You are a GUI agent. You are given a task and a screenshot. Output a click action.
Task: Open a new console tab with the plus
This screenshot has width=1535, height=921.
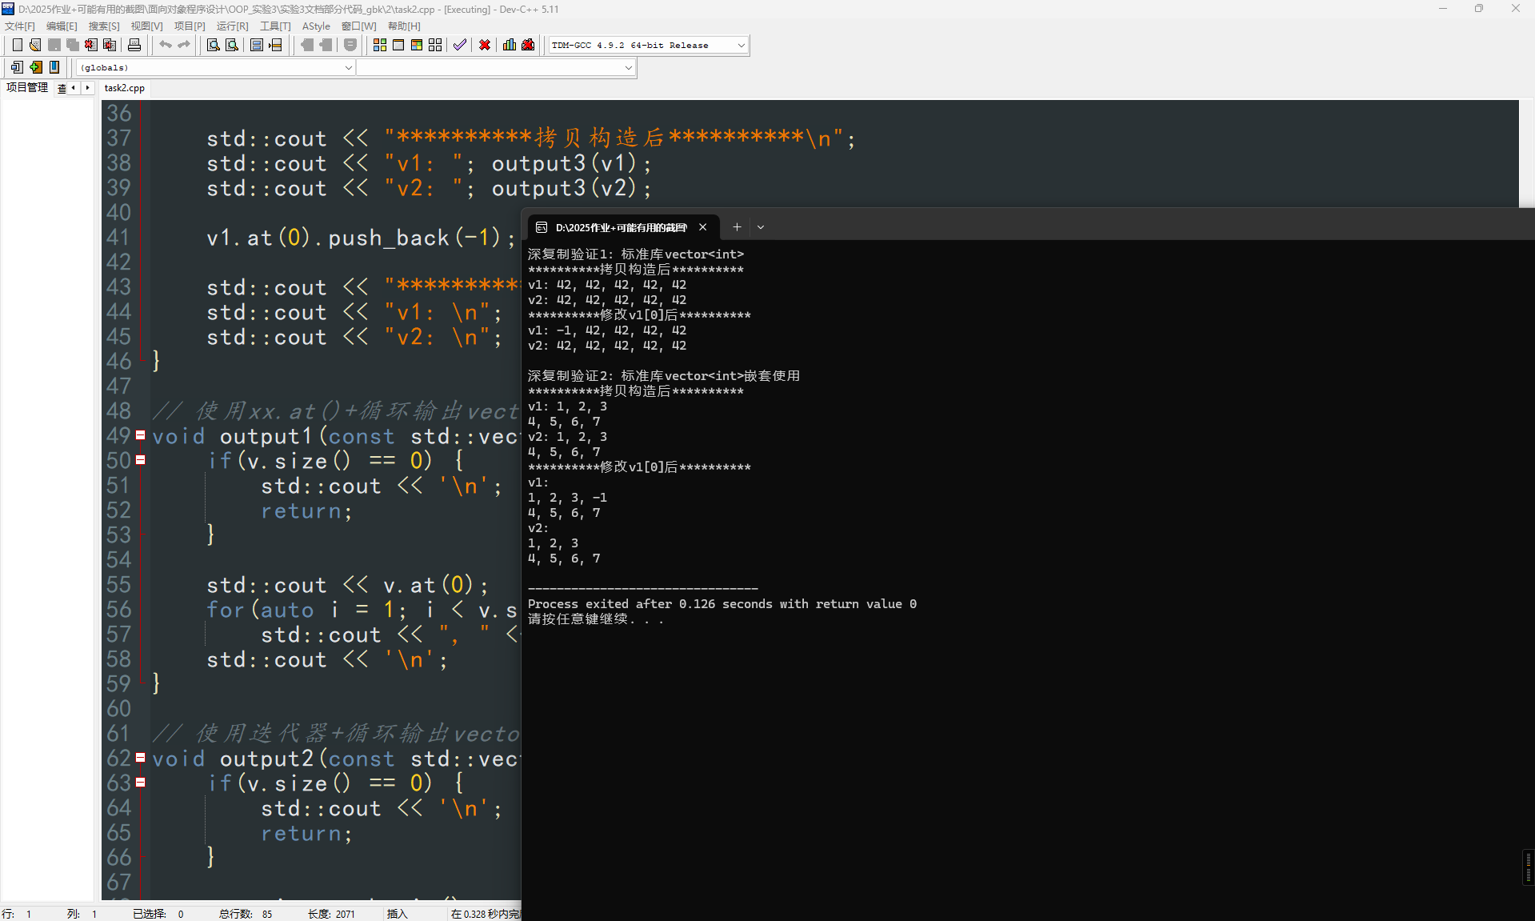point(737,227)
